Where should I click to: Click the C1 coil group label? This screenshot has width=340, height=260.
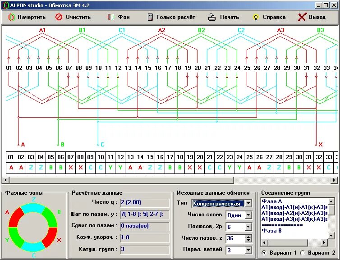pos(122,30)
